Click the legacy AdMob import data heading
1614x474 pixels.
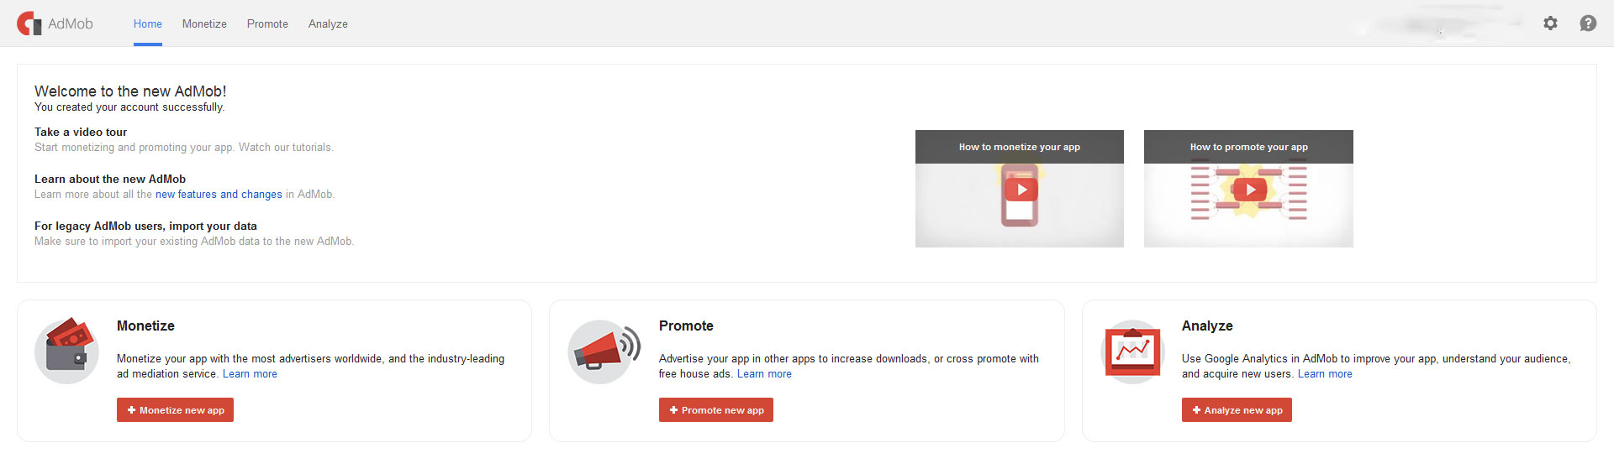145,227
